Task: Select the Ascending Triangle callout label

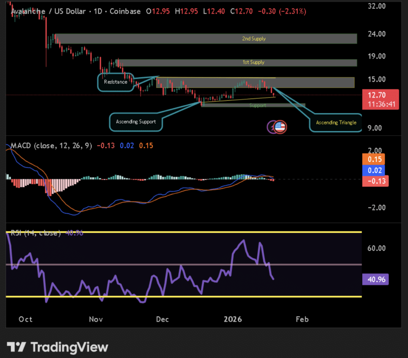Action: coord(336,122)
